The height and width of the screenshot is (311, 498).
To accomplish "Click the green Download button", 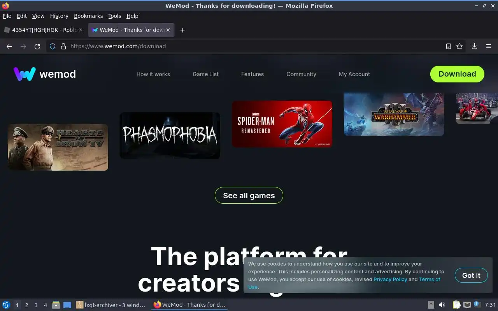I will [x=457, y=74].
